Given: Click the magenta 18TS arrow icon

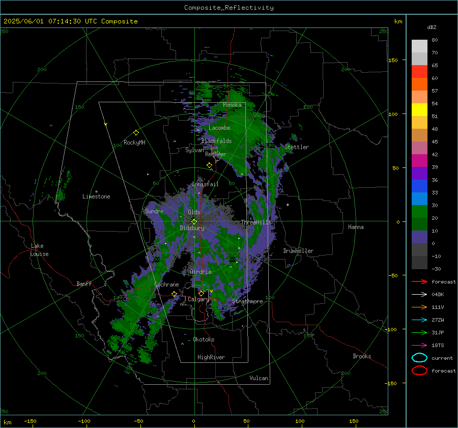Looking at the screenshot, I should 419,346.
